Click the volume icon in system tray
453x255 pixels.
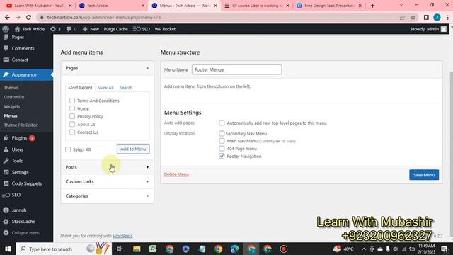click(x=396, y=249)
